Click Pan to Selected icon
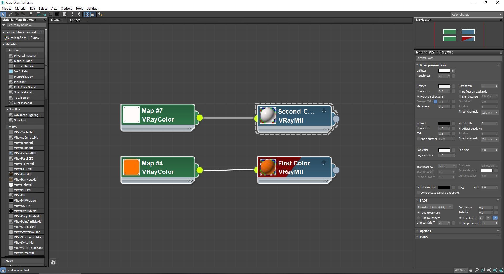 click(x=500, y=270)
